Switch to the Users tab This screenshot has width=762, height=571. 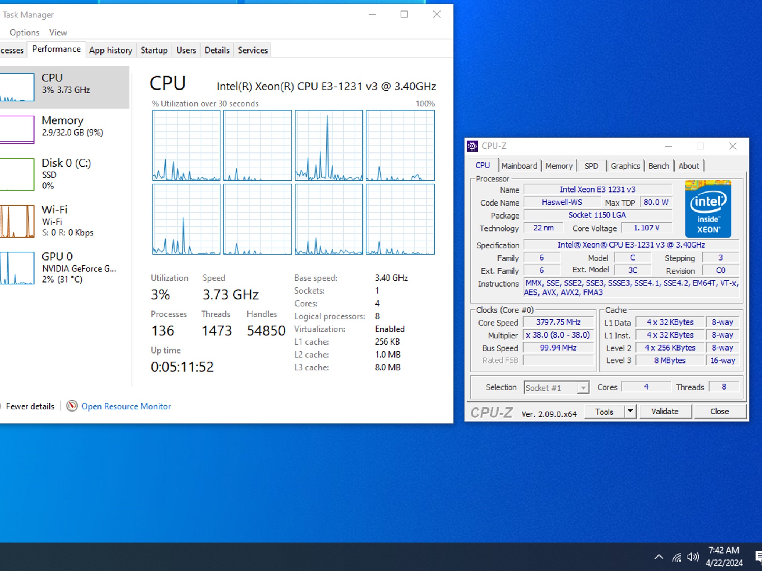186,50
